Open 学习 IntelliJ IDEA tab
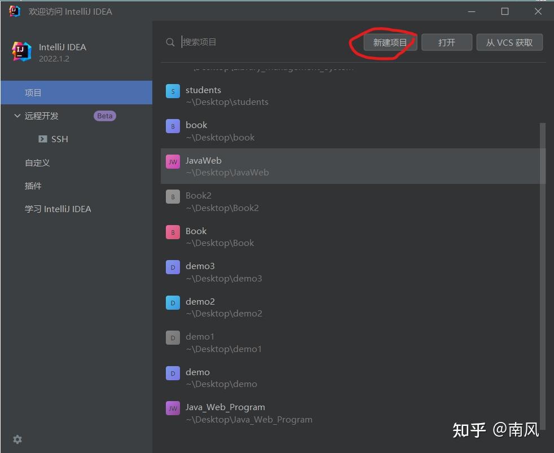The height and width of the screenshot is (453, 554). tap(58, 209)
